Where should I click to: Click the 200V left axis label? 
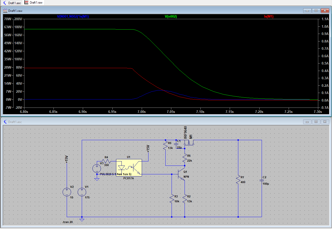click(x=19, y=19)
